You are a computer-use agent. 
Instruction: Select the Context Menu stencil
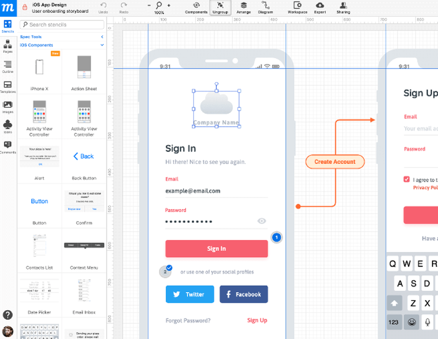[x=84, y=251]
